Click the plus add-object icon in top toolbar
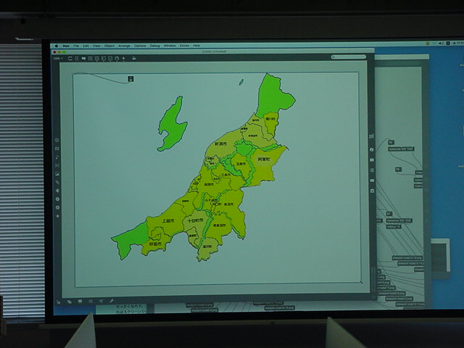The image size is (464, 348). [123, 59]
